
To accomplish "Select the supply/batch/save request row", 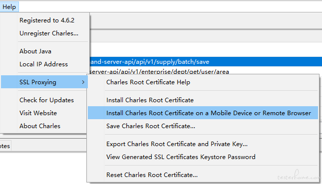I will point(206,62).
